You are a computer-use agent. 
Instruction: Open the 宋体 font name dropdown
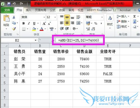(44, 17)
